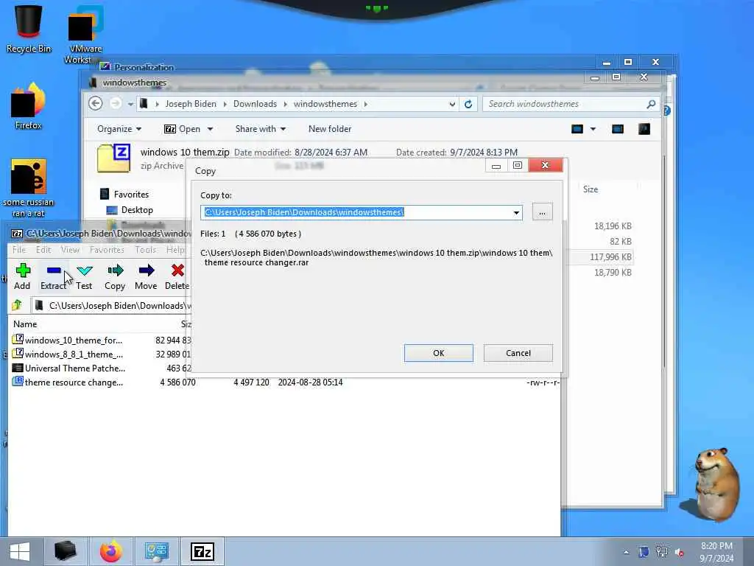Click the Move toolbar icon in 7-Zip
Image resolution: width=754 pixels, height=566 pixels.
[x=146, y=277]
